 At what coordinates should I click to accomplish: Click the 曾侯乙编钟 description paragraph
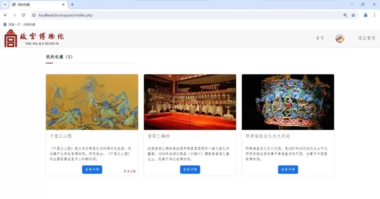coord(189,154)
